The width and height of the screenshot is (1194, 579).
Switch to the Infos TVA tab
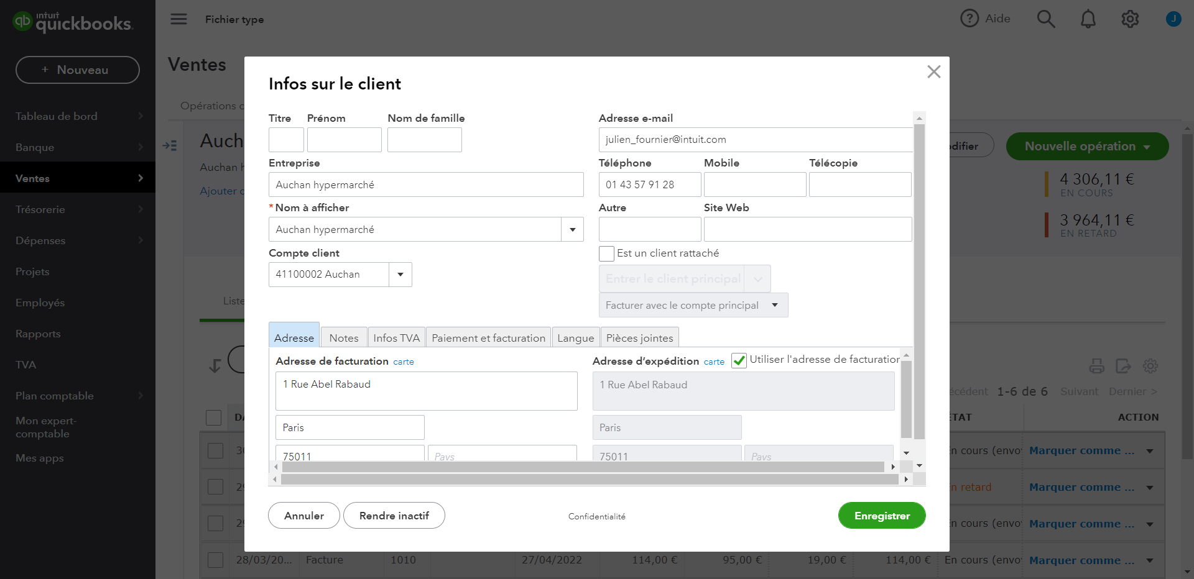coord(396,338)
